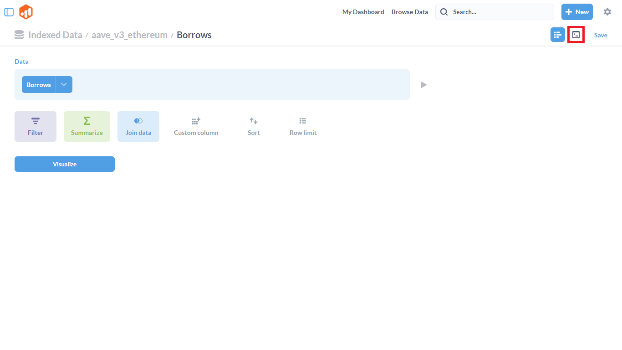The width and height of the screenshot is (622, 350).
Task: Open Browse Data
Action: pyautogui.click(x=410, y=12)
